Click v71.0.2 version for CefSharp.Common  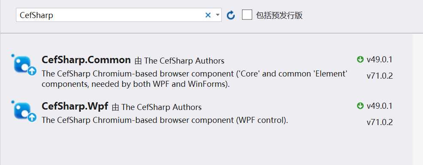pos(380,76)
